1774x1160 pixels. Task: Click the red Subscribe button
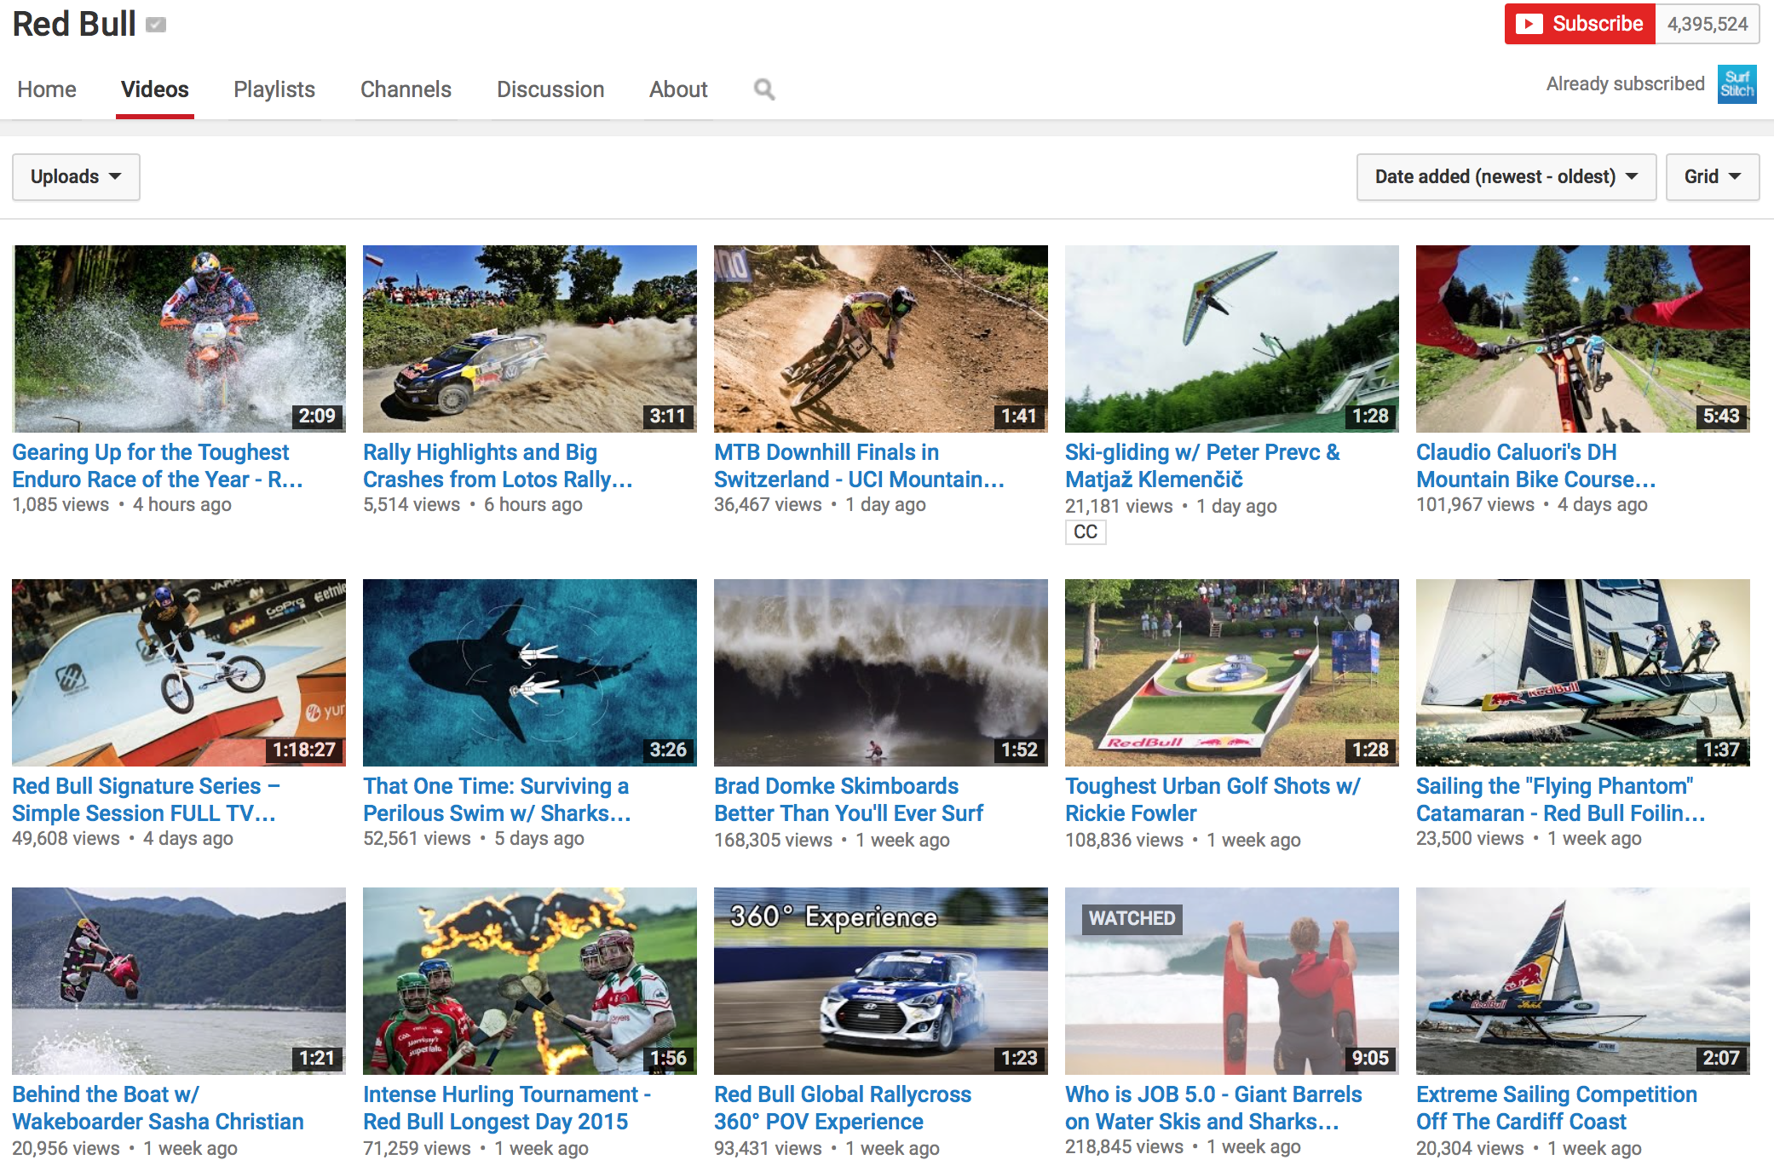click(x=1580, y=24)
